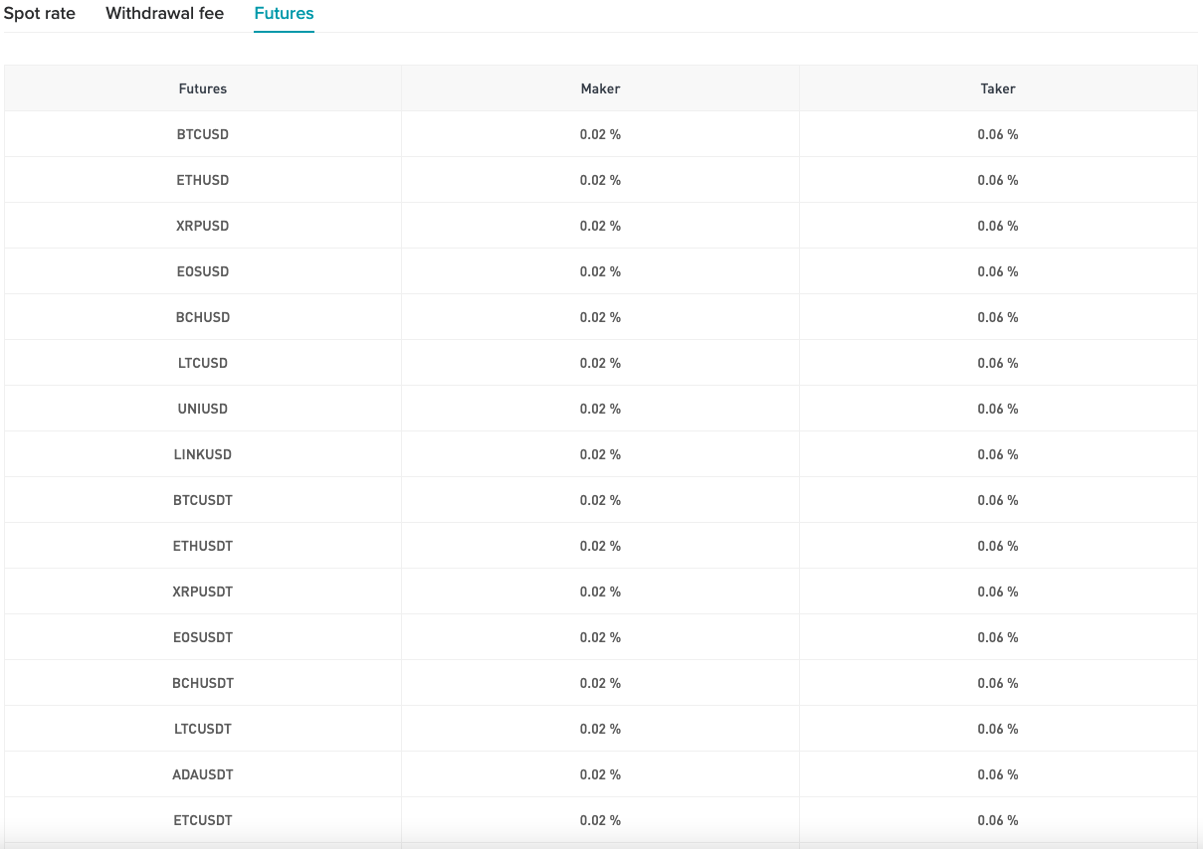
Task: Click the LINKUSD maker fee value
Action: 600,454
